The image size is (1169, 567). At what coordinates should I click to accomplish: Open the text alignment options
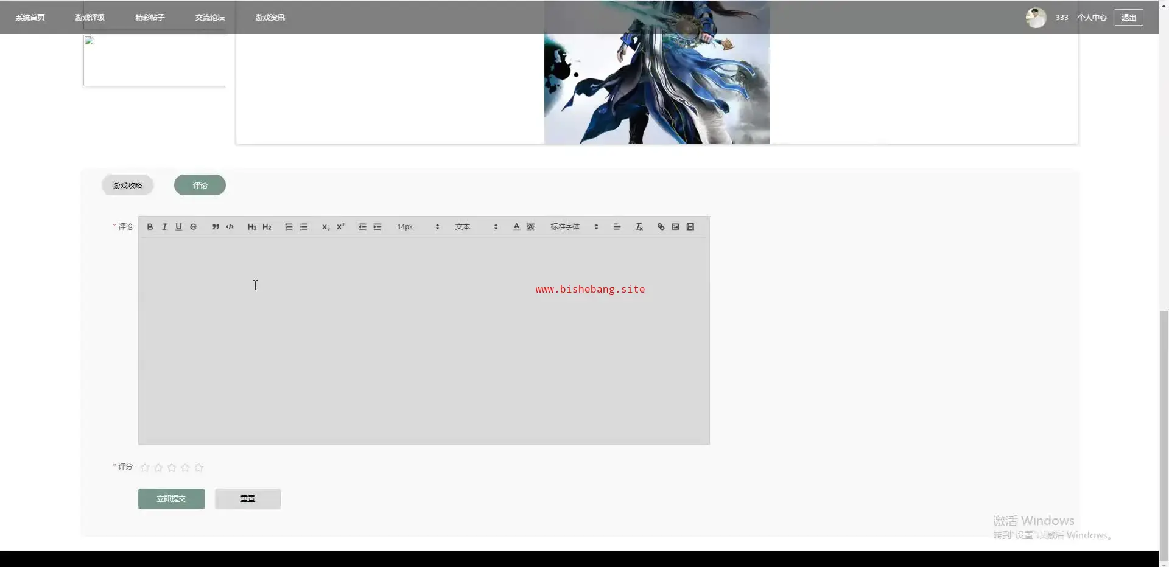point(617,227)
